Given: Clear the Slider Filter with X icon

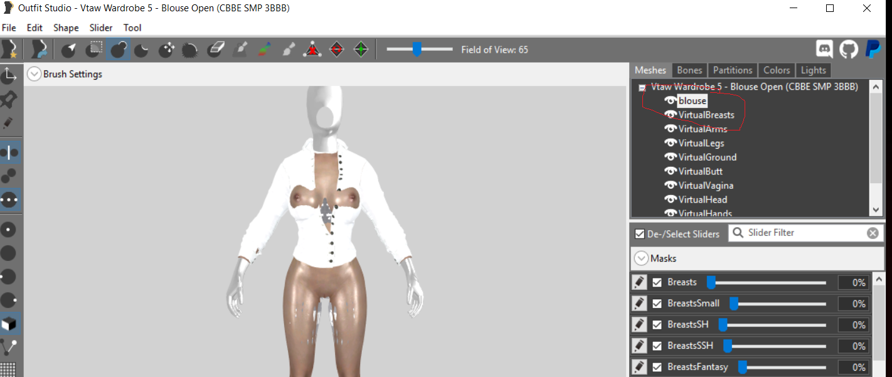Looking at the screenshot, I should pos(873,233).
